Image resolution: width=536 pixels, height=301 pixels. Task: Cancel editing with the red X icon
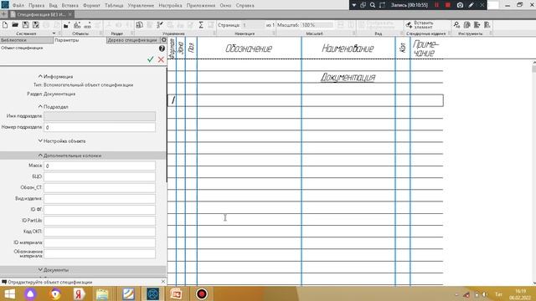(x=161, y=59)
